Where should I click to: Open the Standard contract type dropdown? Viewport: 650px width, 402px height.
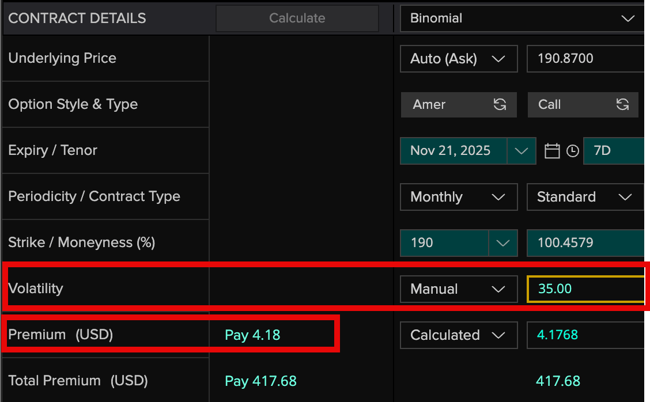(x=584, y=197)
